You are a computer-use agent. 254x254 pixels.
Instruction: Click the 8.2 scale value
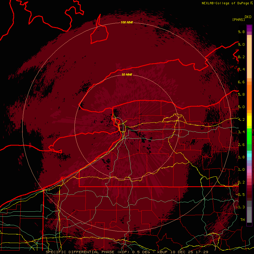coord(241,57)
